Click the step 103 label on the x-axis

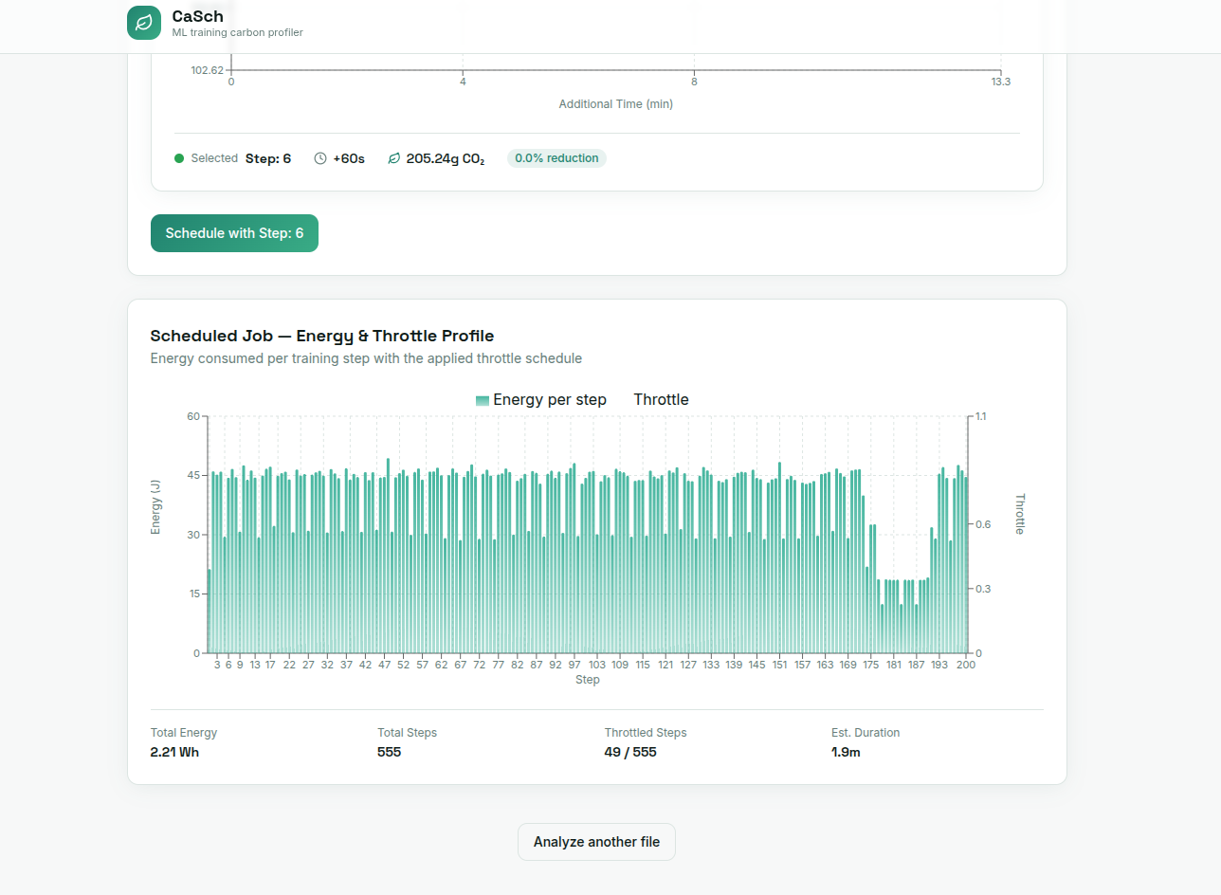(x=596, y=665)
